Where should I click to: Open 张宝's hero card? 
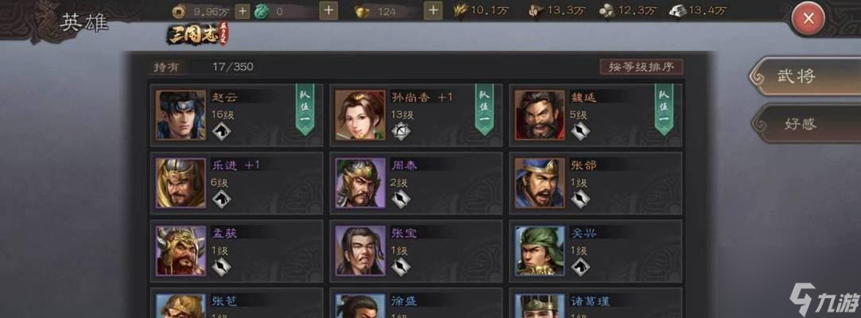[x=417, y=251]
